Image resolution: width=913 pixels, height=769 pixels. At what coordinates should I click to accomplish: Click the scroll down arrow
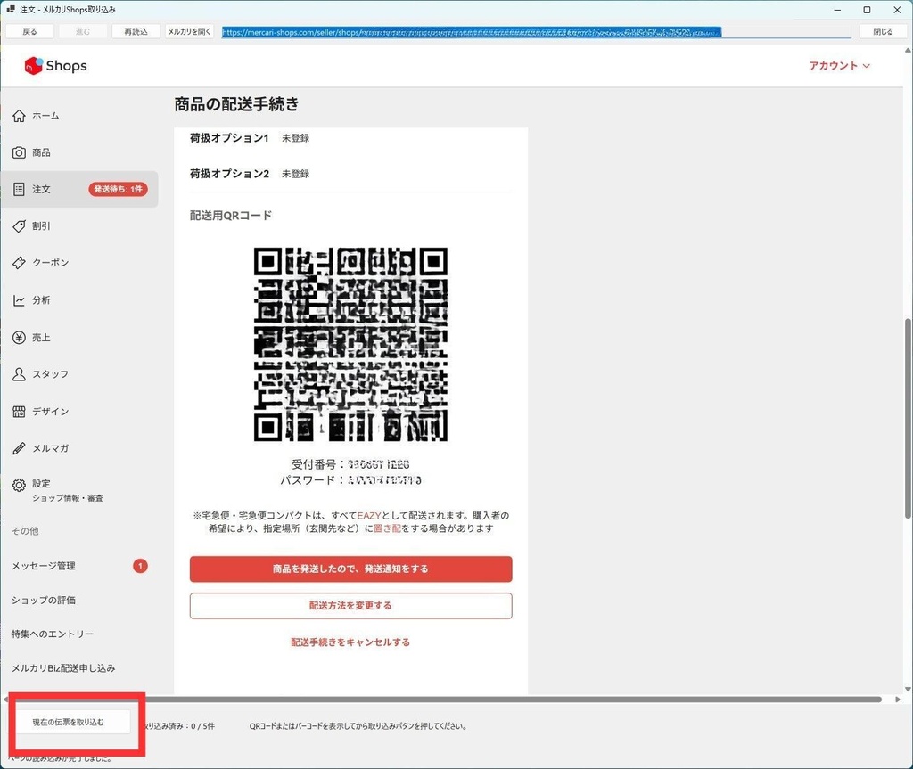coord(908,689)
